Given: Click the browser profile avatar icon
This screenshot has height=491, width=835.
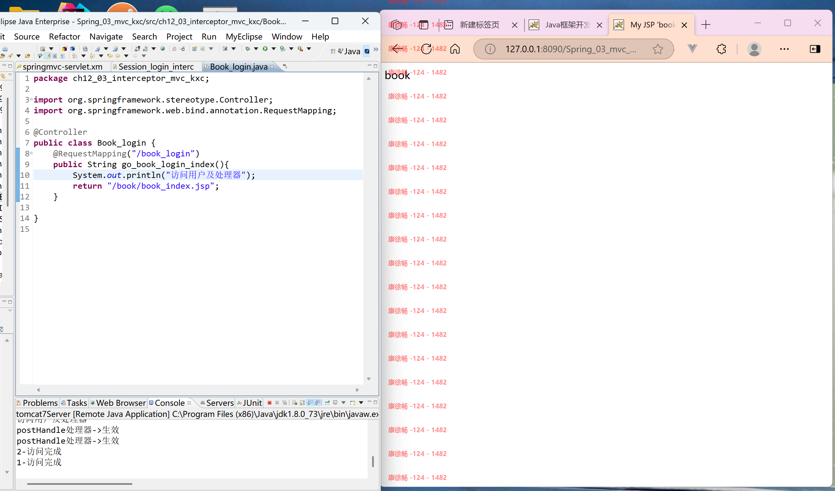Looking at the screenshot, I should click(754, 49).
